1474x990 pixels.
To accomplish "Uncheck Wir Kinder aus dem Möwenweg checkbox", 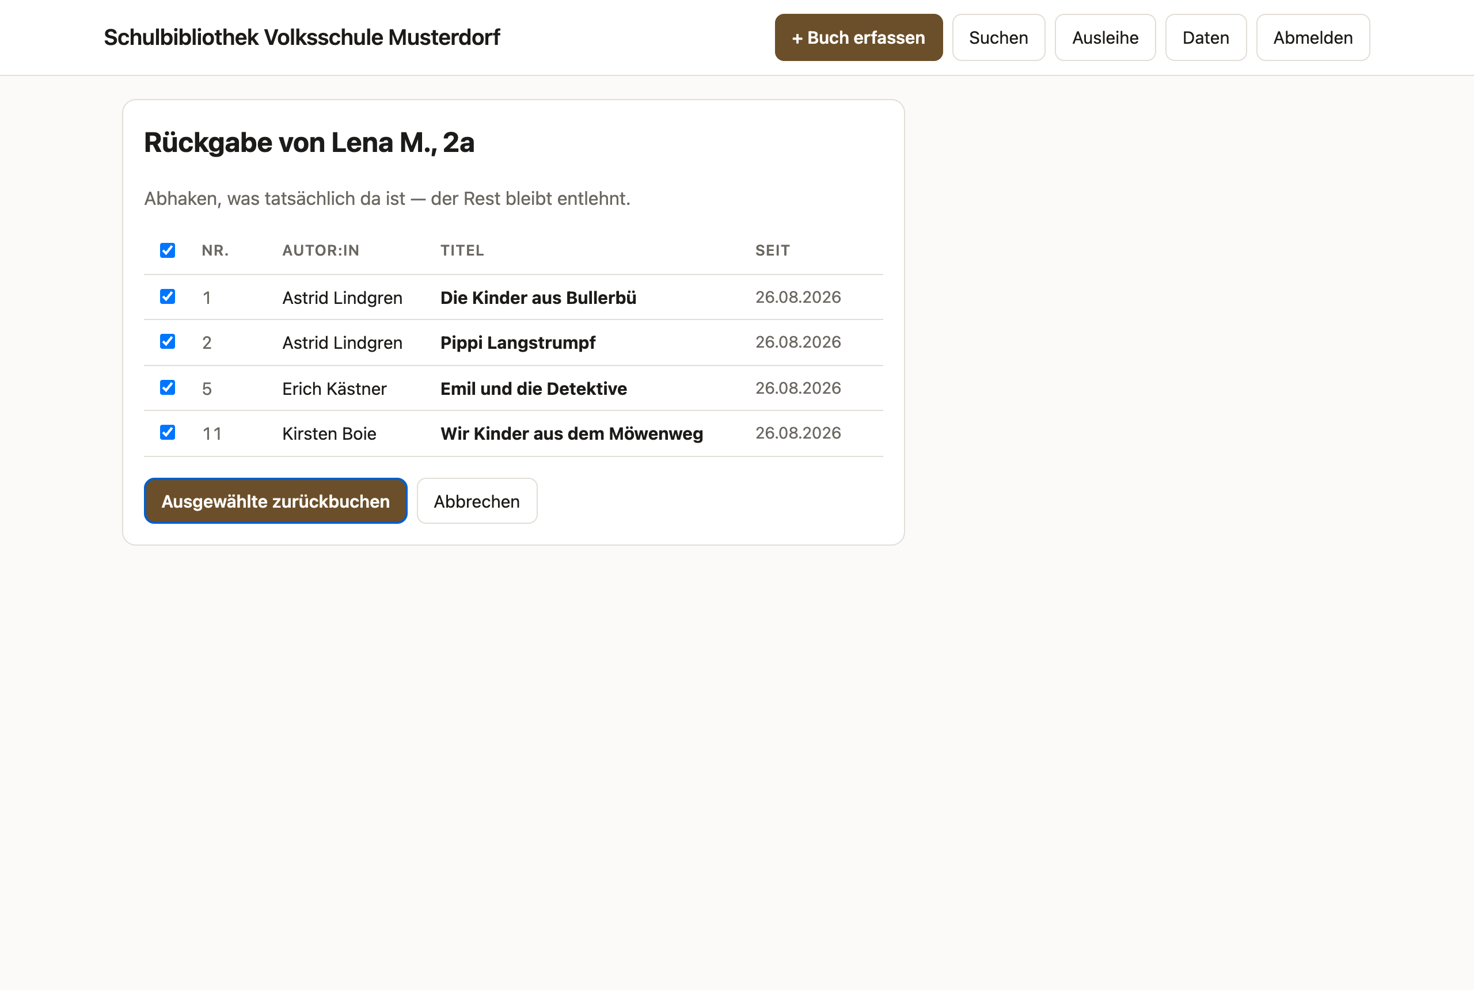I will click(x=168, y=432).
